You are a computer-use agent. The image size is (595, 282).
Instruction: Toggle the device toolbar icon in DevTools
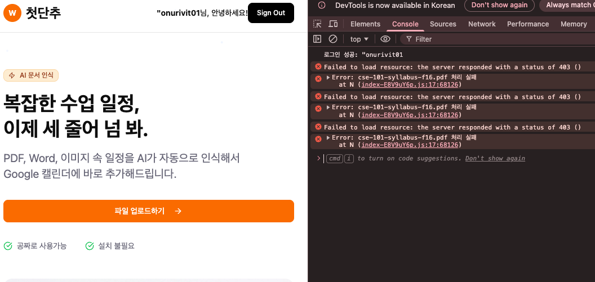[333, 24]
